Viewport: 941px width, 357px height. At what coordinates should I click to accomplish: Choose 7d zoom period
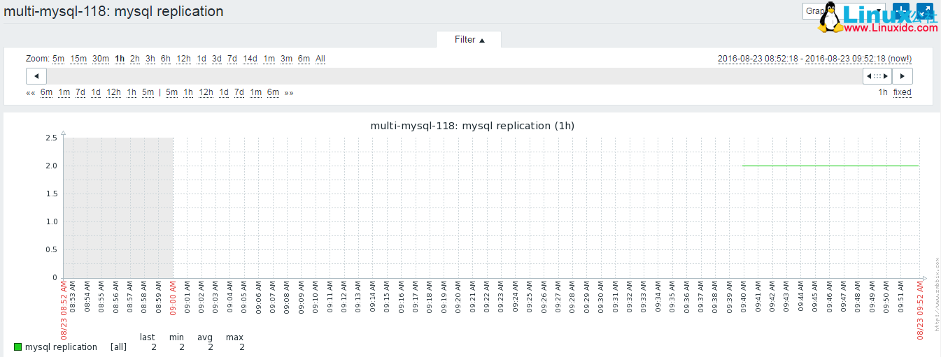[232, 59]
